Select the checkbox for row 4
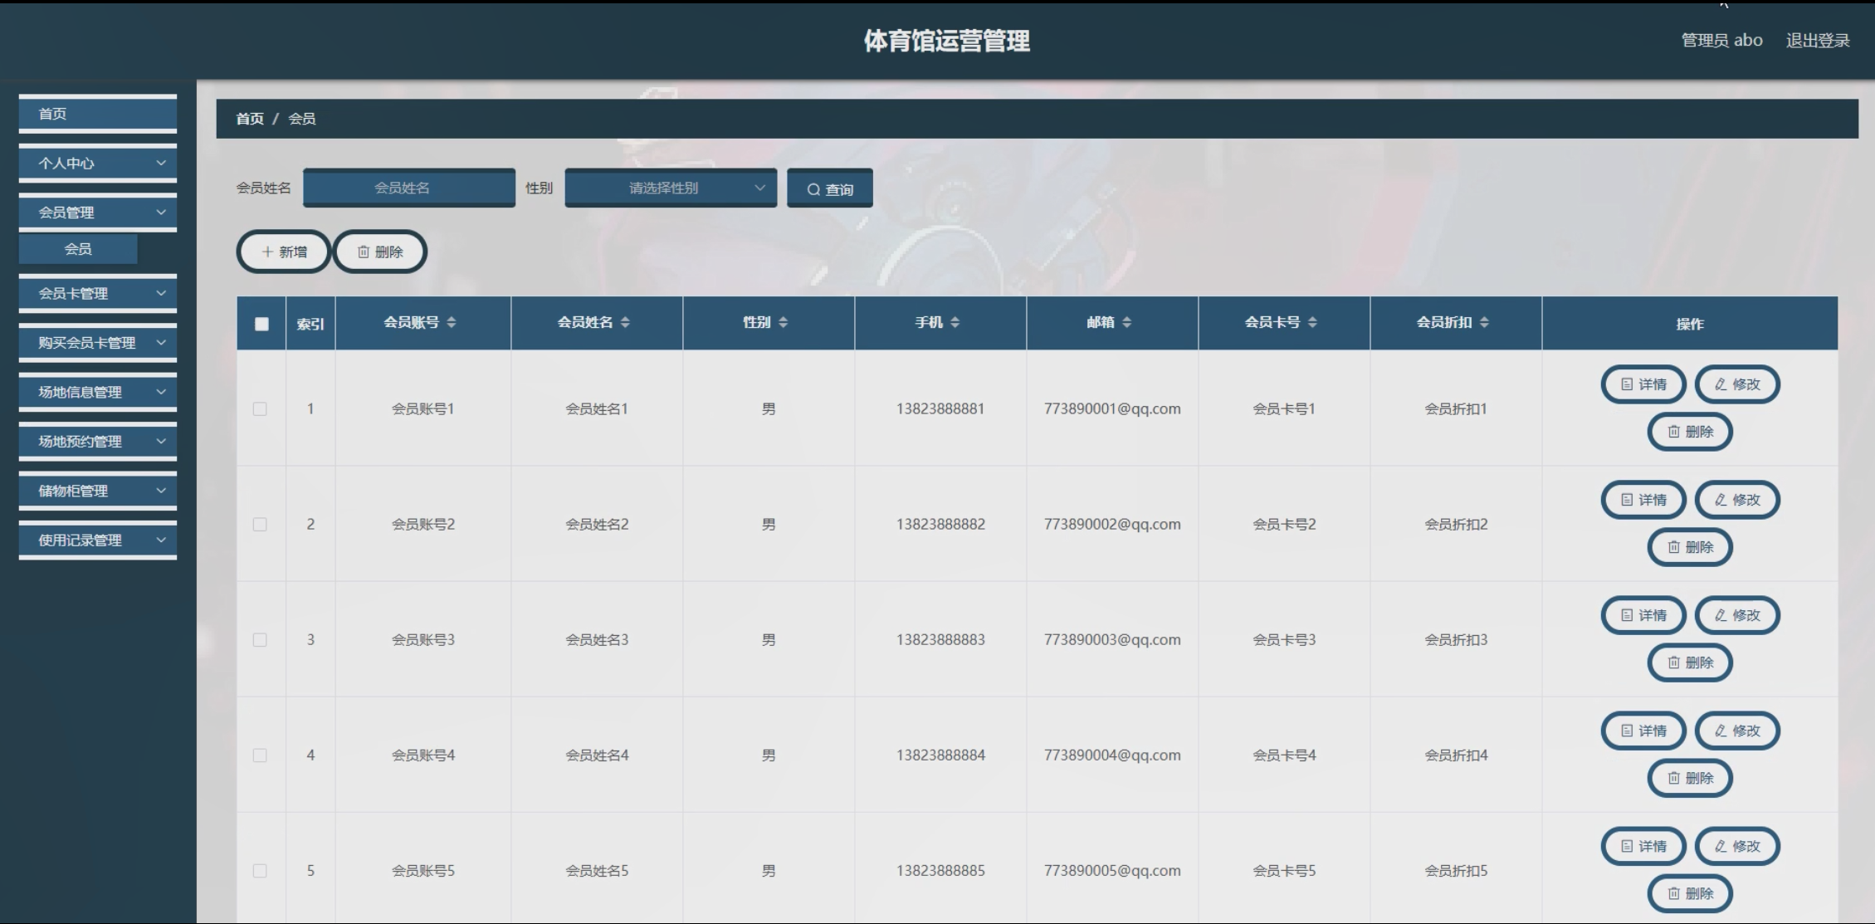 (x=260, y=755)
